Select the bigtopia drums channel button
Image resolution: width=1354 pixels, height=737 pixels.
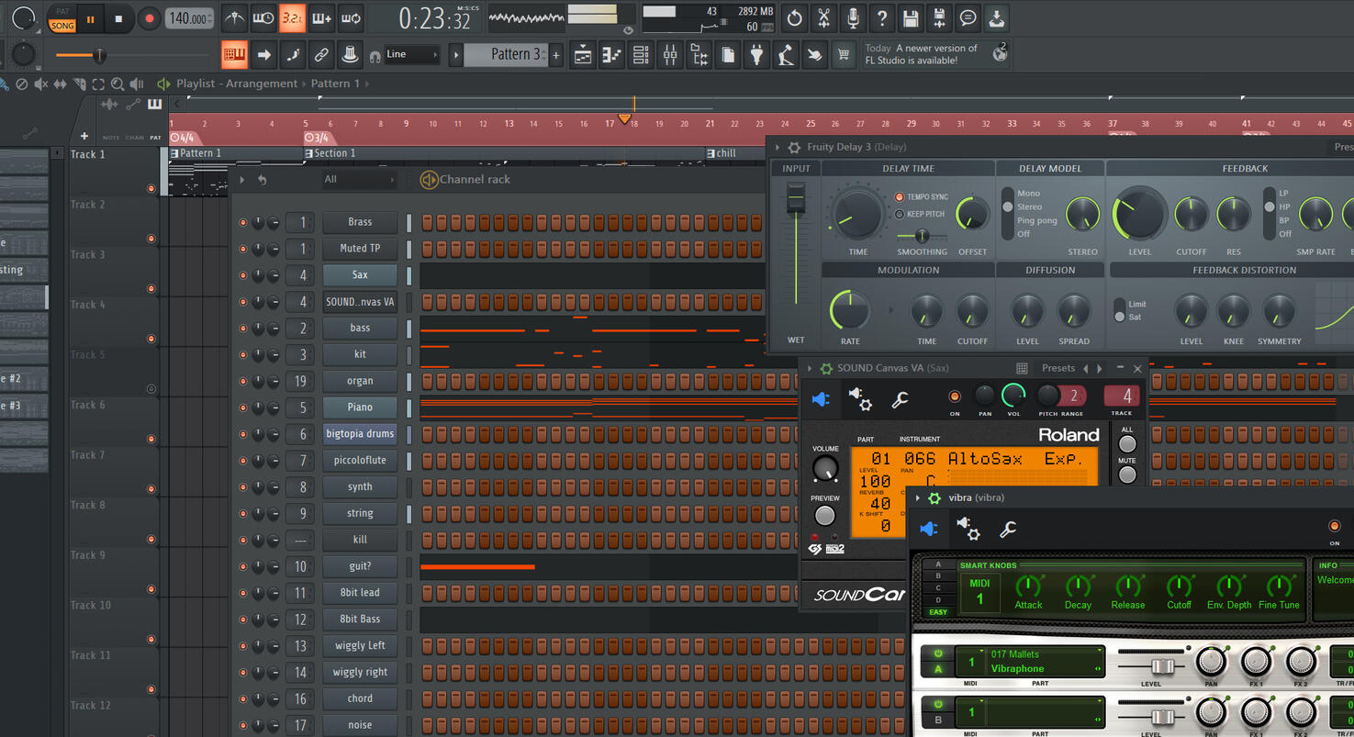click(x=360, y=433)
